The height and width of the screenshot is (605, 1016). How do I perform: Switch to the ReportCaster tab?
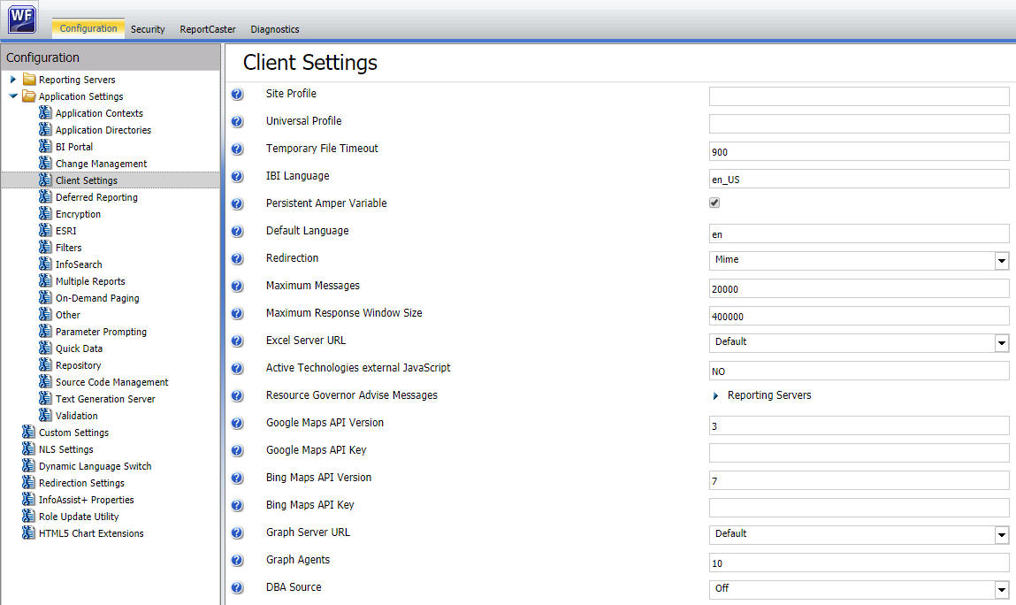click(x=207, y=29)
